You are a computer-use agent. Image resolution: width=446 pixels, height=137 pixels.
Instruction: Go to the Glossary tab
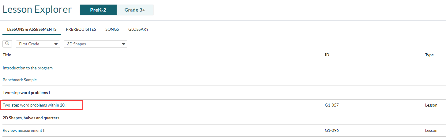[138, 29]
